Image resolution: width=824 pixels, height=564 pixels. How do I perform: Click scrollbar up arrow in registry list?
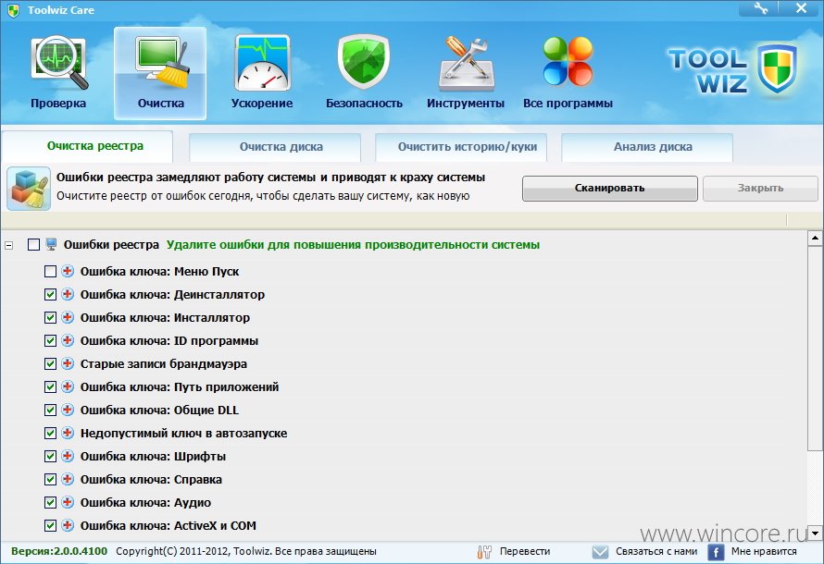pos(815,239)
